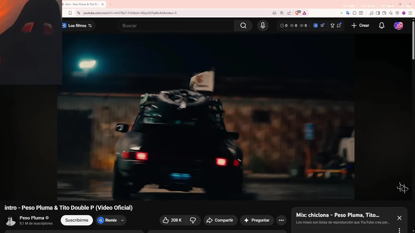This screenshot has width=415, height=233.
Task: Click the share page icon in the address bar
Action: [289, 13]
